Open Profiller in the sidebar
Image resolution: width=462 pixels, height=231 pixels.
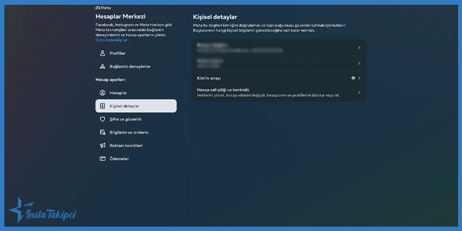[136, 53]
